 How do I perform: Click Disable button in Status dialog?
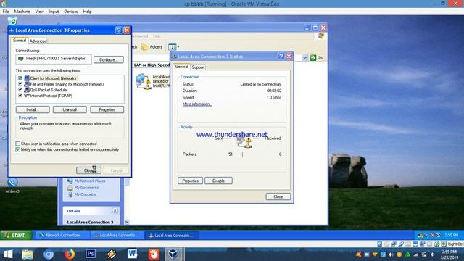coord(218,181)
